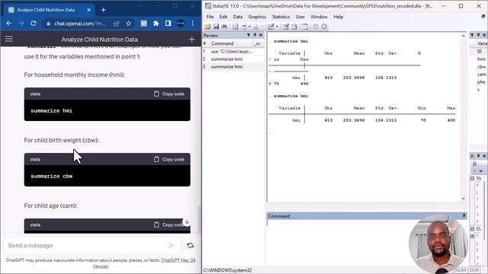This screenshot has height=274, width=488.
Task: Click the scroll-to-bottom arrow in the chat
Action: tap(187, 221)
